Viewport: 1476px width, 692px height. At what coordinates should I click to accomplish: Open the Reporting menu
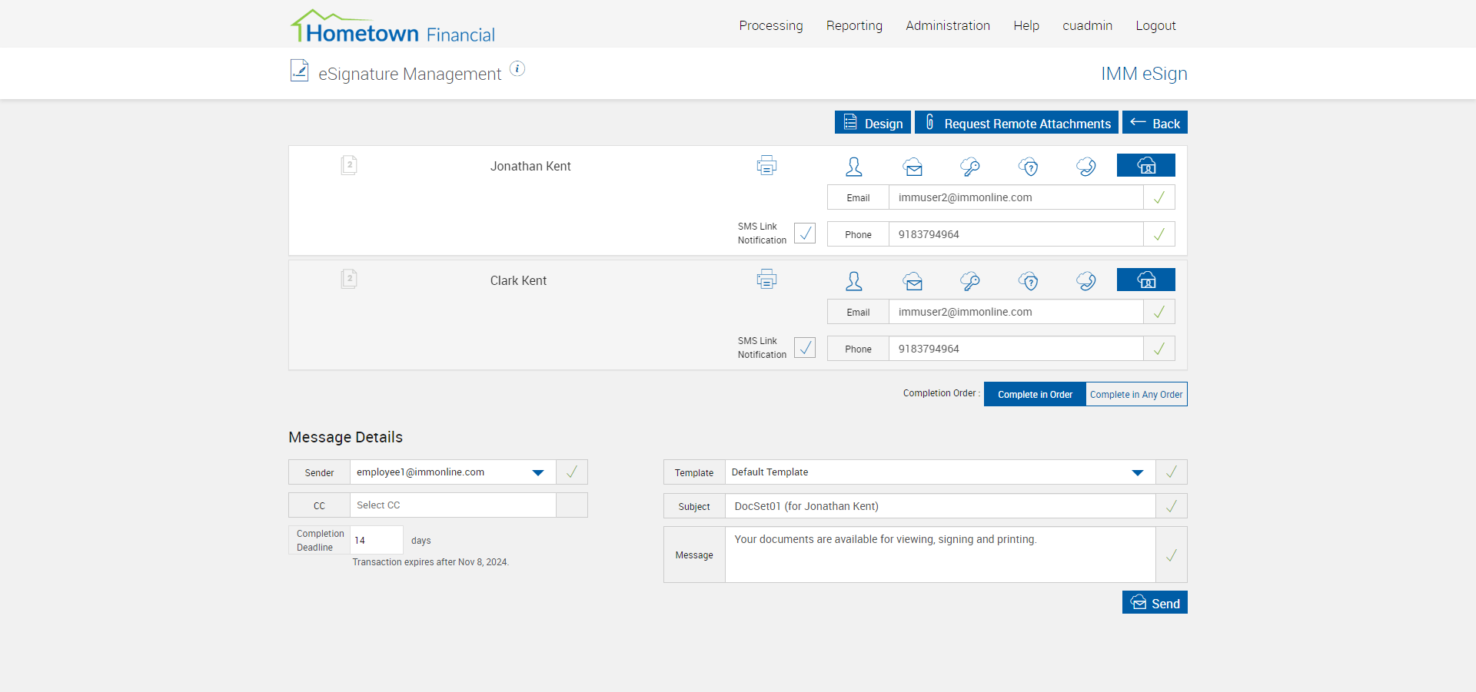point(854,25)
